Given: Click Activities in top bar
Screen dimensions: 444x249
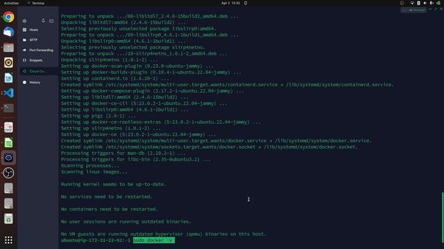Looking at the screenshot, I should tap(11, 3).
